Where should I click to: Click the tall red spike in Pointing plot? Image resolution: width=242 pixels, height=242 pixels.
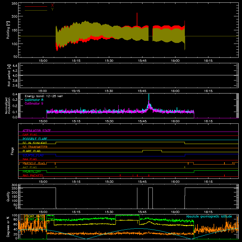(x=137, y=19)
